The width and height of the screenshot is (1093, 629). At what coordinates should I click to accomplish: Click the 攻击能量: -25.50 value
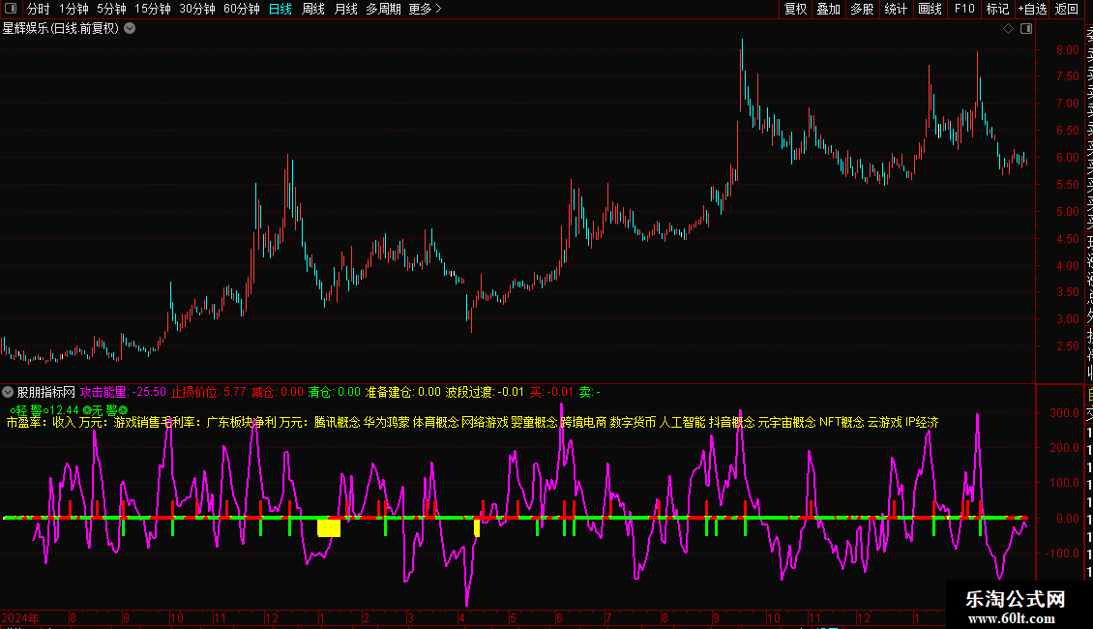[124, 393]
